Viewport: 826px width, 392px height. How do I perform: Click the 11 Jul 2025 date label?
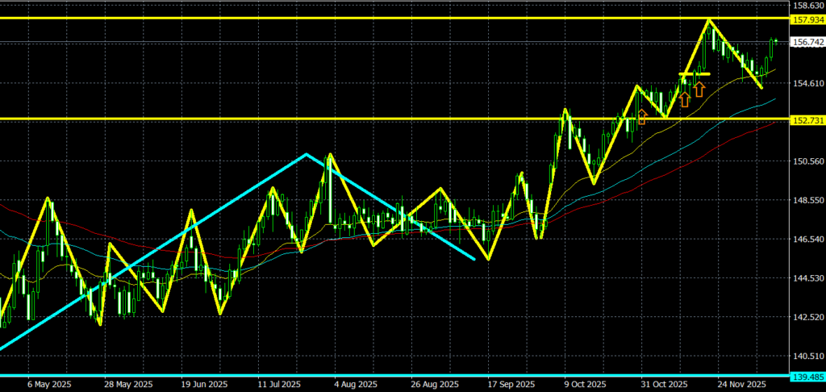(x=279, y=385)
